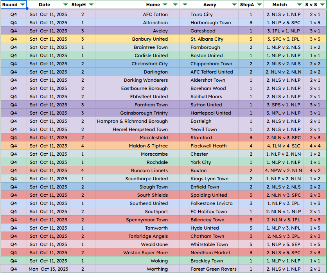Select the Forest Green Rovers cell
This screenshot has width=327, height=273.
pyautogui.click(x=214, y=269)
